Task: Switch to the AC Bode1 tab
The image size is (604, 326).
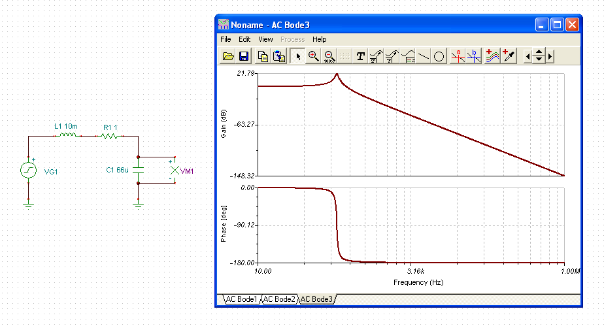Action: [x=241, y=299]
